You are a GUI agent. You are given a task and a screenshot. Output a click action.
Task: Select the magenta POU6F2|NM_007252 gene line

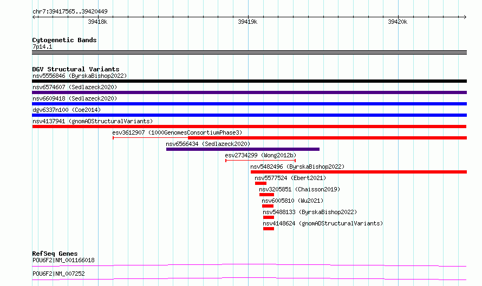pyautogui.click(x=249, y=278)
